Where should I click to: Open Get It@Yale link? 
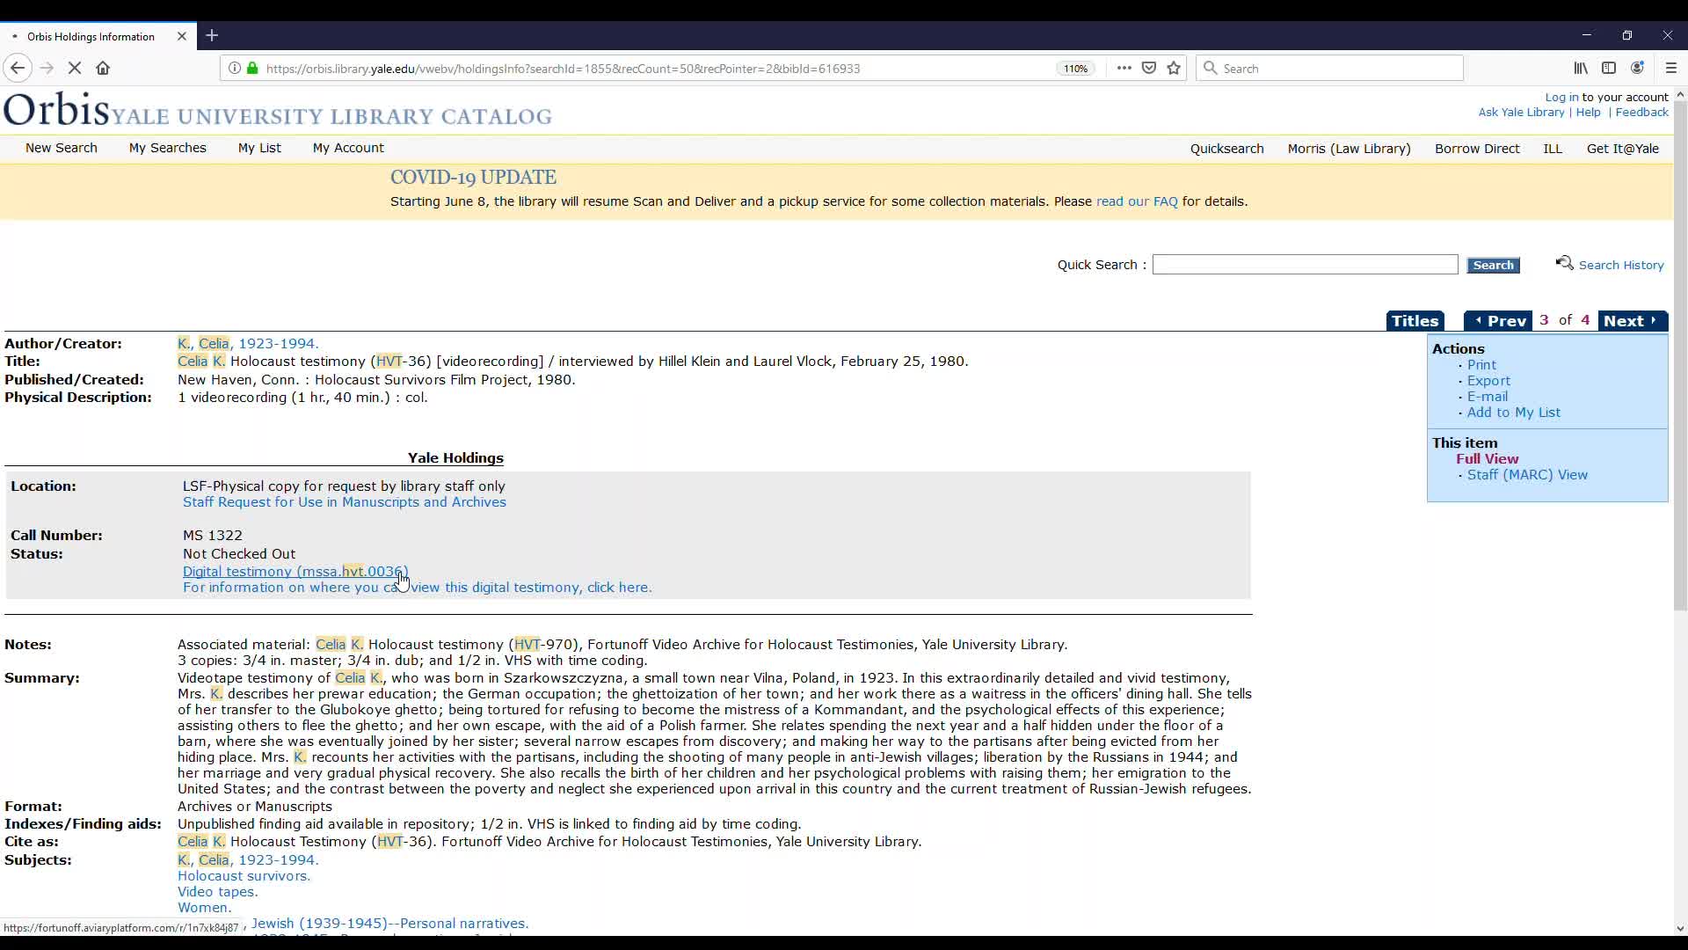click(x=1622, y=149)
